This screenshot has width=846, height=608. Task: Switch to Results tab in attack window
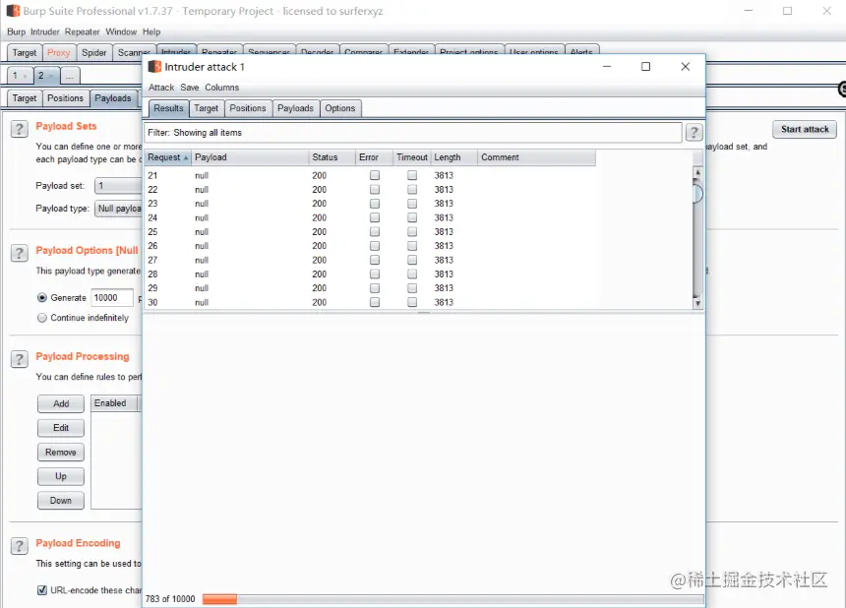pos(168,108)
